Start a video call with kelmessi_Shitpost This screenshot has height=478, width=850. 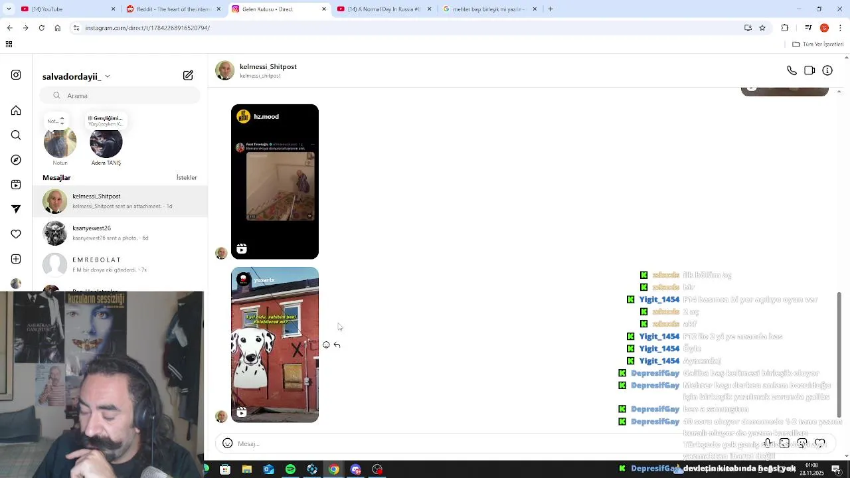pos(809,70)
